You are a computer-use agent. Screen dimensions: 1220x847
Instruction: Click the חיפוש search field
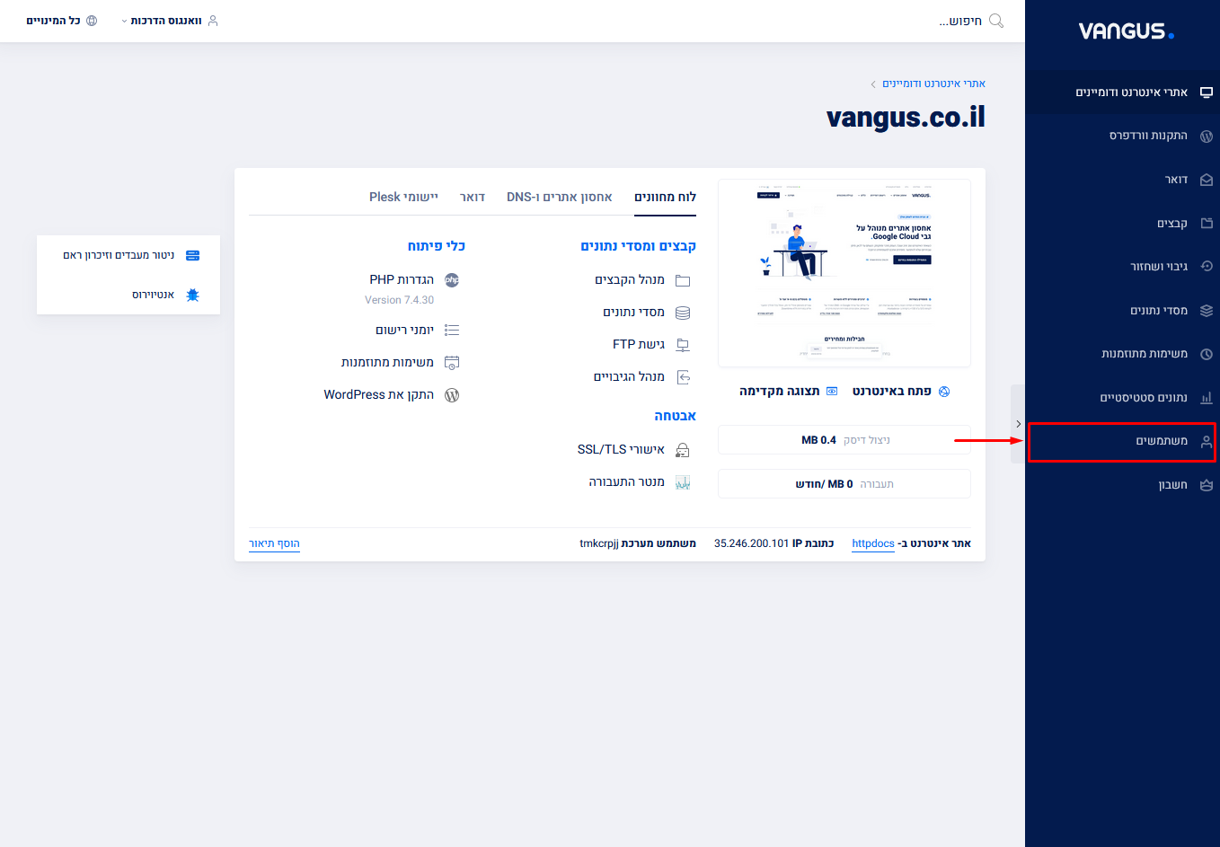pos(960,21)
